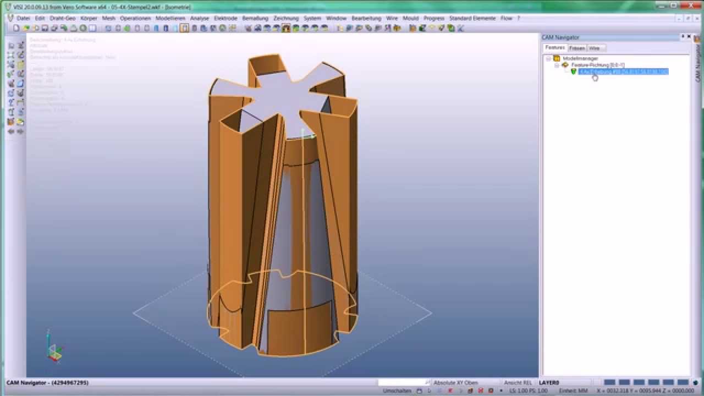Image resolution: width=704 pixels, height=396 pixels.
Task: Click the left-pointing arrow icon in the left toolbar
Action: pyautogui.click(x=11, y=131)
